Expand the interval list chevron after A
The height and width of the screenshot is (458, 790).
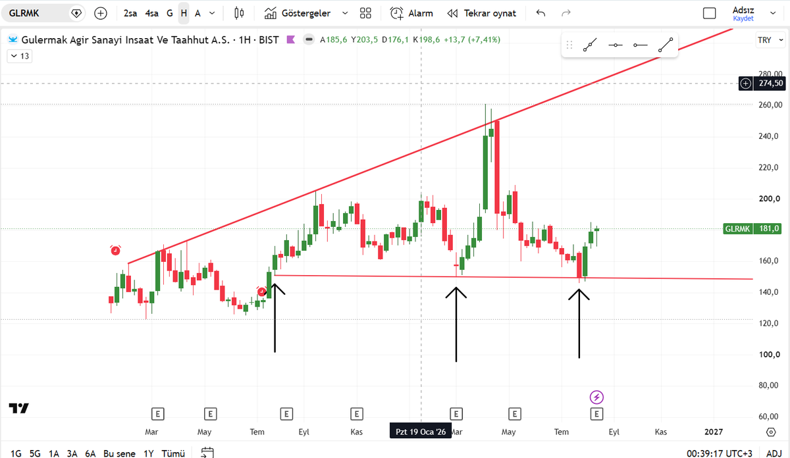[211, 13]
